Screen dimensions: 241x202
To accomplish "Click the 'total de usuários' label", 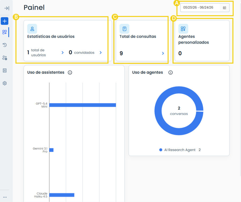I will pos(39,52).
